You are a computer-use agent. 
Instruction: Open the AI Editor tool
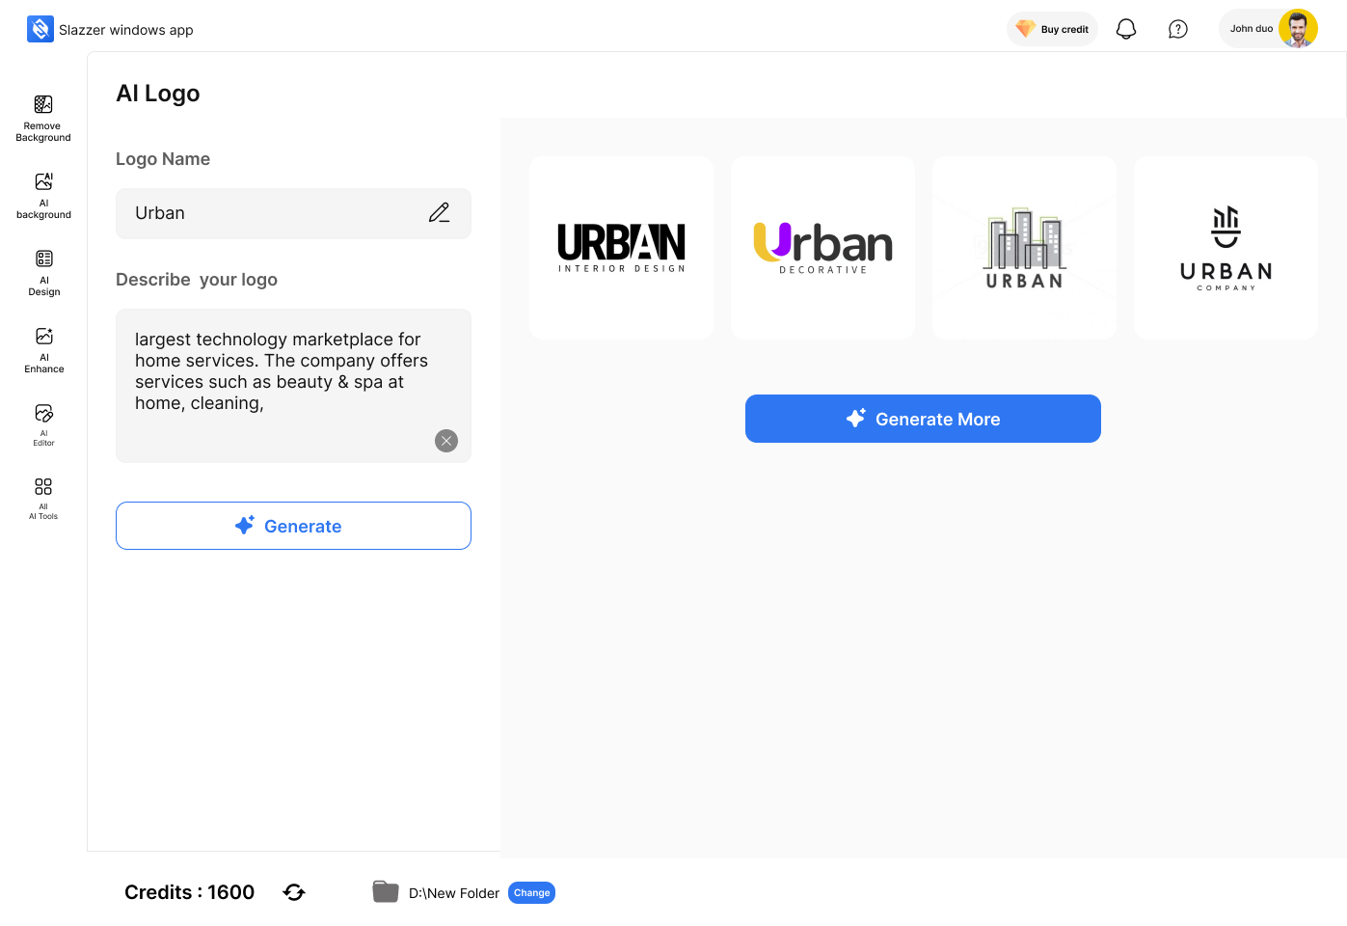click(43, 424)
